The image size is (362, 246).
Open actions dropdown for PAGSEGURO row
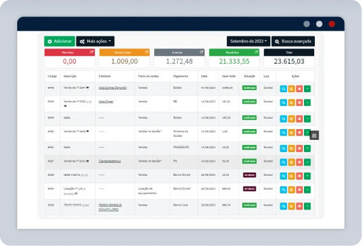[x=307, y=148]
